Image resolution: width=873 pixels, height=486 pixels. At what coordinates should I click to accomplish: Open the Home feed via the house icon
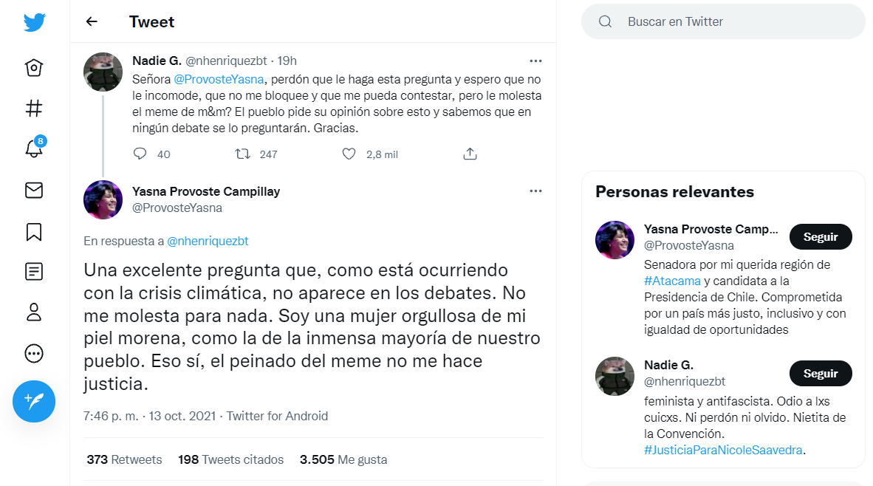coord(34,67)
